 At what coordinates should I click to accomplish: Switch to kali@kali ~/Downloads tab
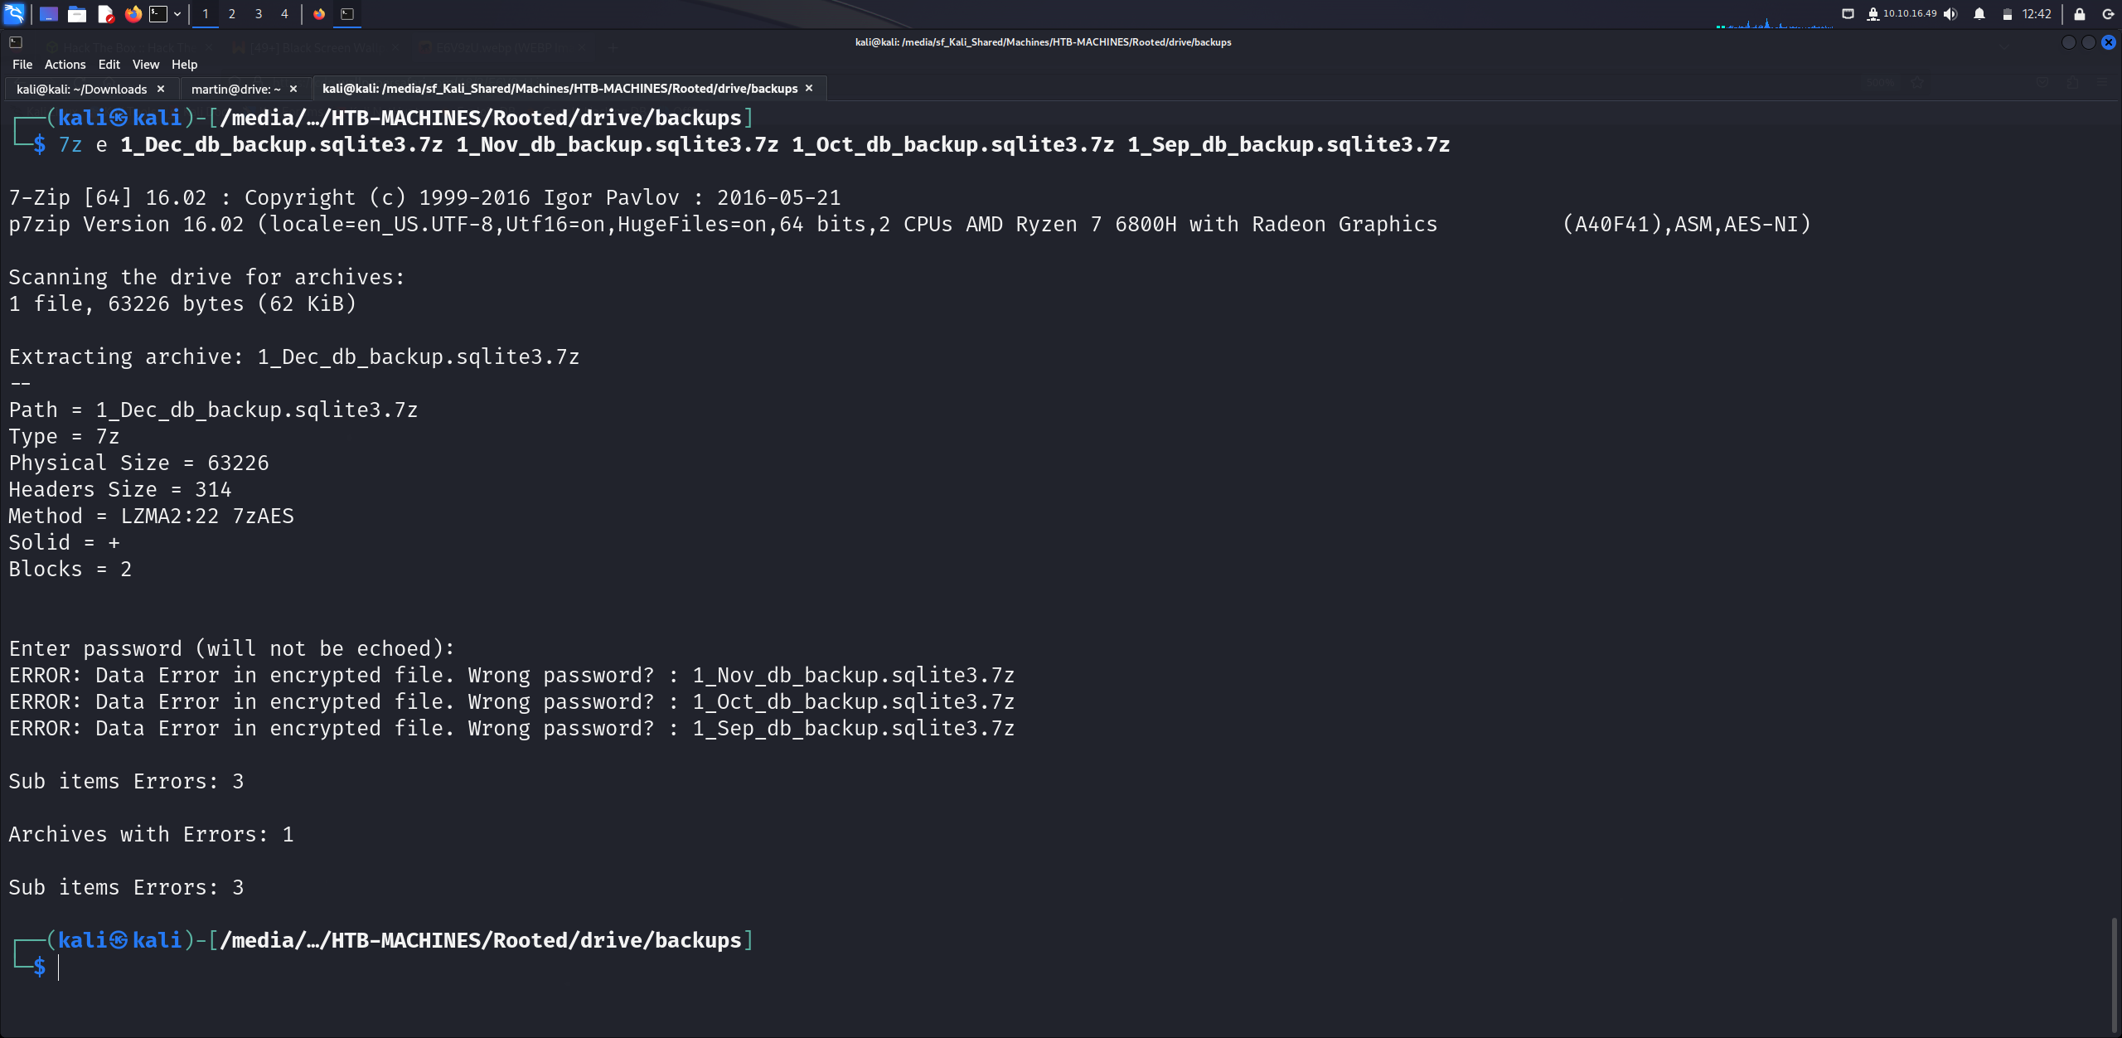[81, 89]
